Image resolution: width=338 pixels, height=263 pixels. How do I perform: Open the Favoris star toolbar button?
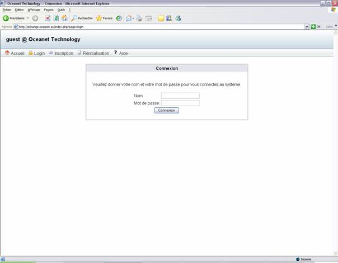point(104,18)
